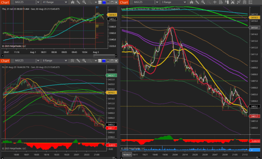The image size is (262, 159).
Task: Click the grid-like data series icon
Action: (244, 2)
